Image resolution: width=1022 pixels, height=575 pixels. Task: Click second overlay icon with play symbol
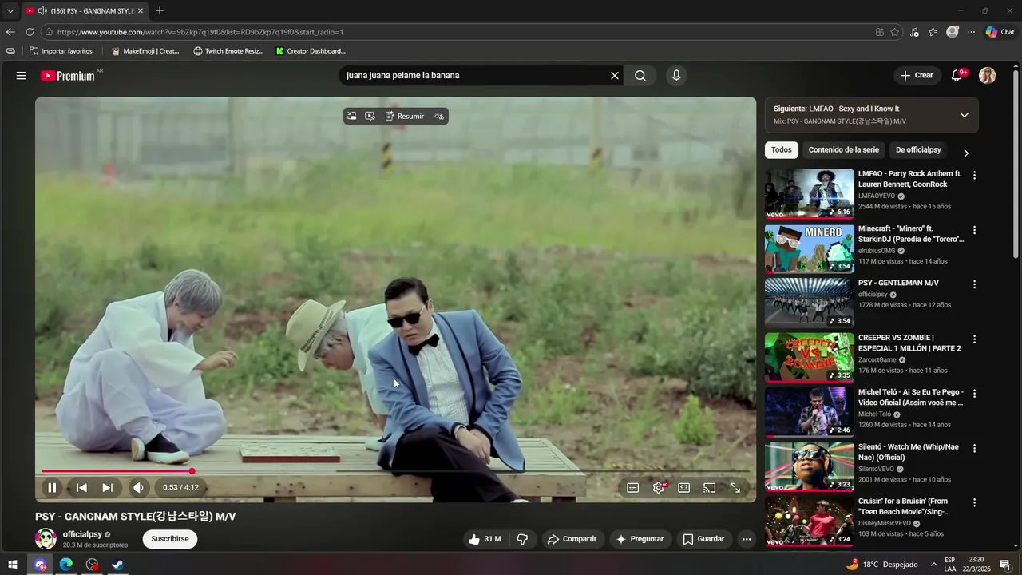[370, 116]
